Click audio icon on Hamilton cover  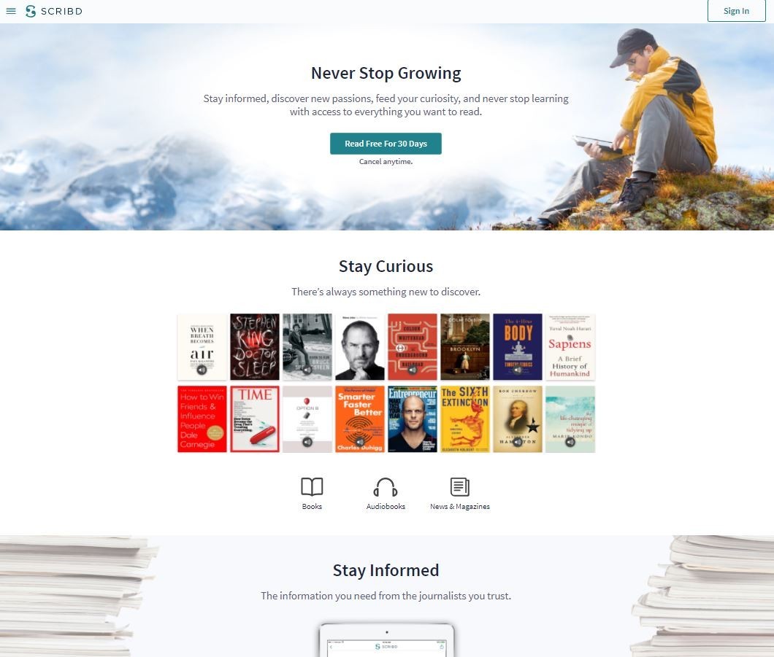[517, 442]
